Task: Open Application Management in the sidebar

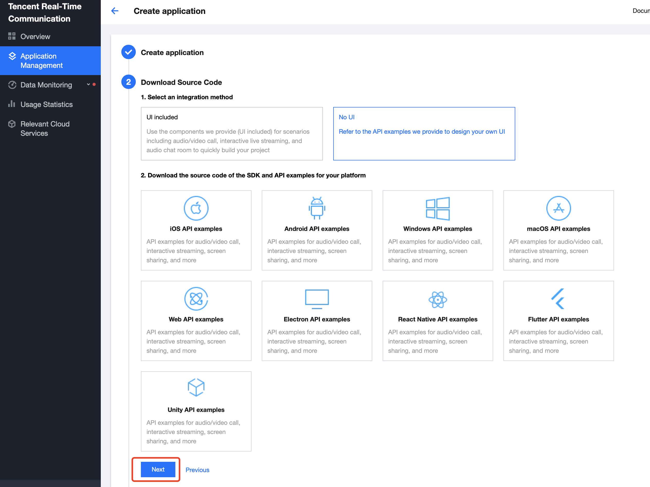Action: point(50,60)
